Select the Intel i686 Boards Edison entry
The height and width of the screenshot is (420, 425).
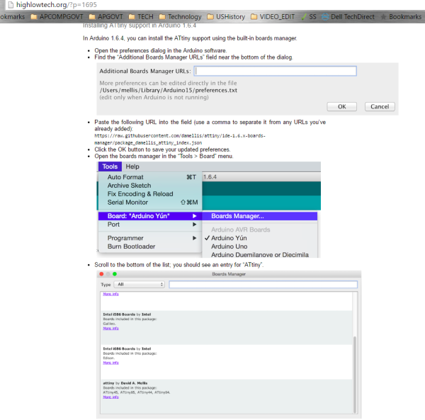click(x=227, y=362)
